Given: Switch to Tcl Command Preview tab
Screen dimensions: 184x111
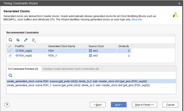Looking at the screenshot, I should 23,69.
